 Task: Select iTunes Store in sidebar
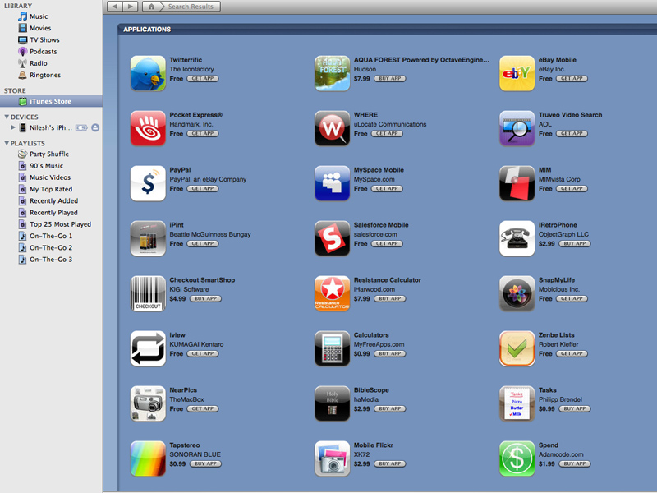[x=51, y=101]
